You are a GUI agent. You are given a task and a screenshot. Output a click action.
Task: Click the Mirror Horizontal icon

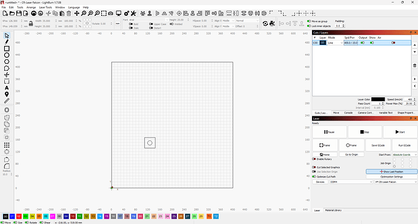click(165, 13)
